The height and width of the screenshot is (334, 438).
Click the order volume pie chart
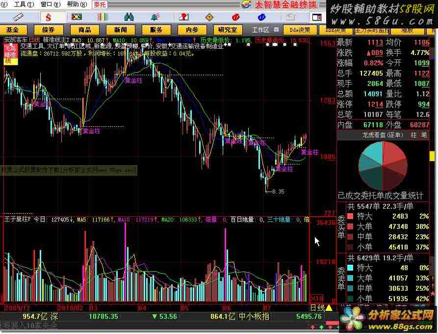[383, 166]
